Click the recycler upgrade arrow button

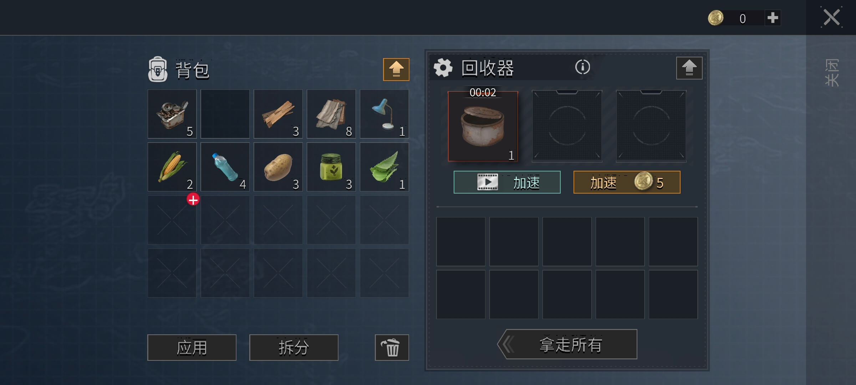point(689,68)
